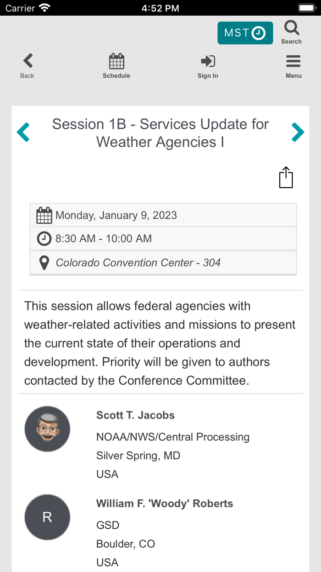
Task: Tap the Search magnifier icon
Action: tap(291, 29)
